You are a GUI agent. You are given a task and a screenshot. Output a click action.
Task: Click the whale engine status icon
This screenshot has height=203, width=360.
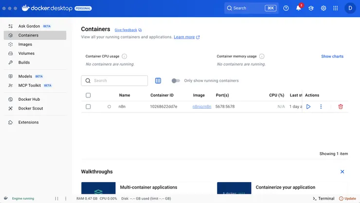click(x=6, y=198)
